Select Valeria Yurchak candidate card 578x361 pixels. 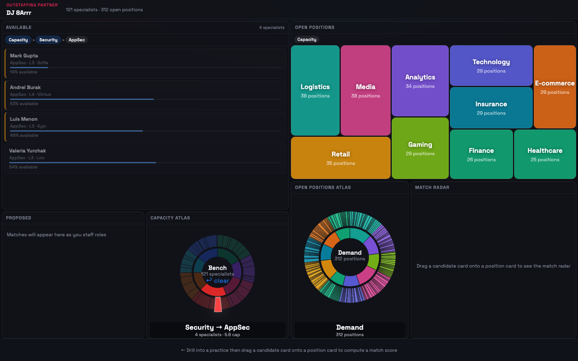145,158
